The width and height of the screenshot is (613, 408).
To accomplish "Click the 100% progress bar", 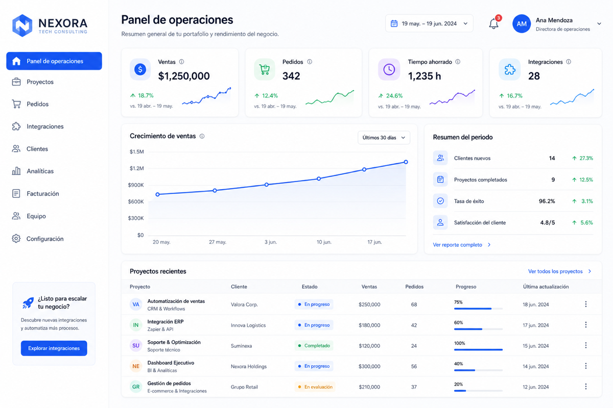I will pyautogui.click(x=478, y=349).
